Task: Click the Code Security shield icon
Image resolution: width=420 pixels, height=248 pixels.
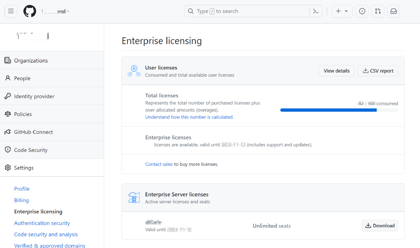Action: 7,150
